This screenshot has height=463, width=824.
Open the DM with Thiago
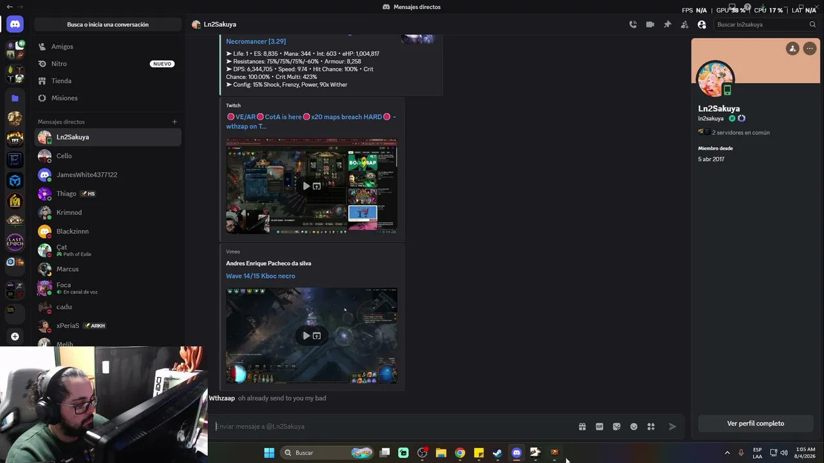pos(108,194)
